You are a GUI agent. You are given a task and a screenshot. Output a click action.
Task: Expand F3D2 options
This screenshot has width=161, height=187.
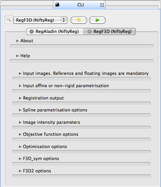20,171
